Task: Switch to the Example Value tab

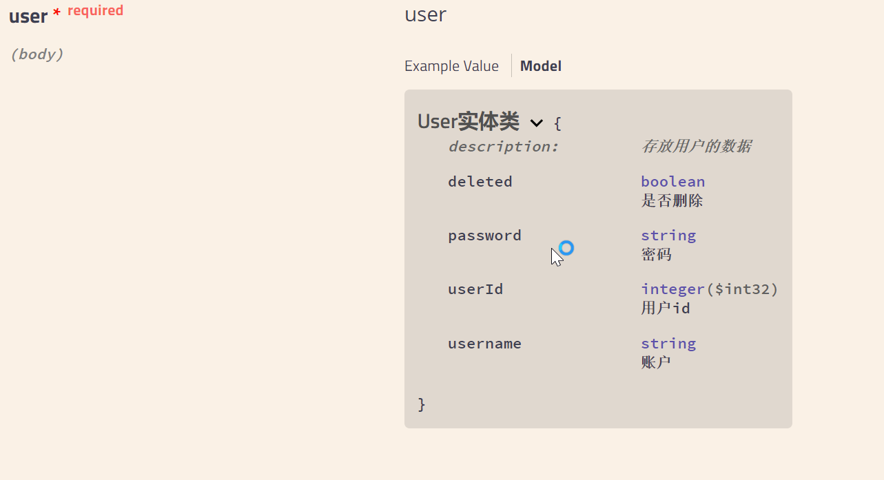Action: tap(451, 66)
